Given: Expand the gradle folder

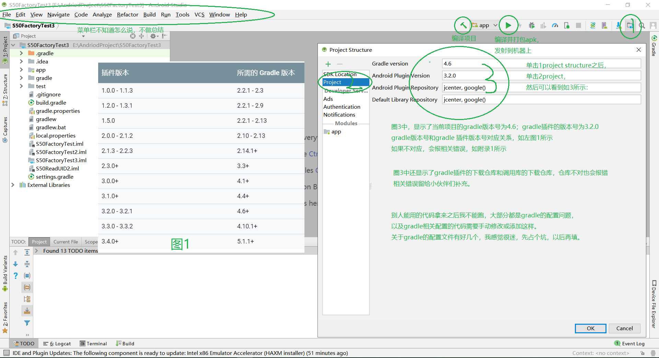Looking at the screenshot, I should coord(21,78).
